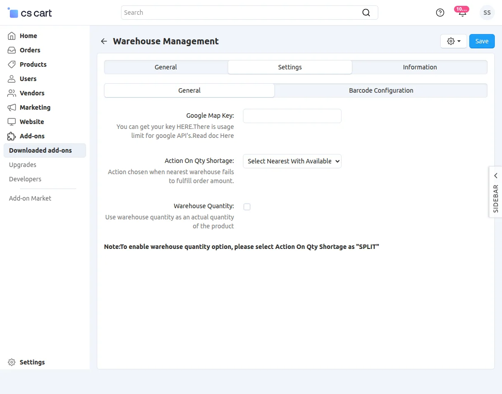
Task: Enable the Warehouse Quantity checkbox
Action: [x=247, y=206]
